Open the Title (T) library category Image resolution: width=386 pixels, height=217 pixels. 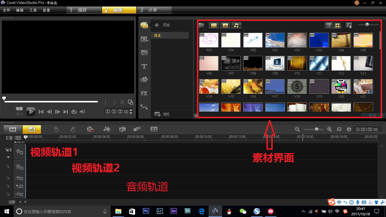pyautogui.click(x=144, y=66)
